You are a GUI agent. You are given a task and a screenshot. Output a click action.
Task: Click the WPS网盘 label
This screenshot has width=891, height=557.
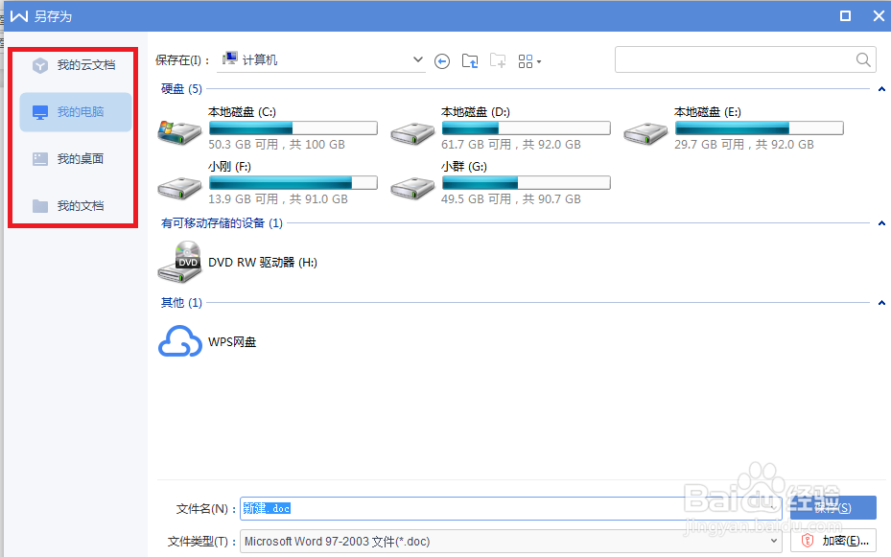point(232,342)
